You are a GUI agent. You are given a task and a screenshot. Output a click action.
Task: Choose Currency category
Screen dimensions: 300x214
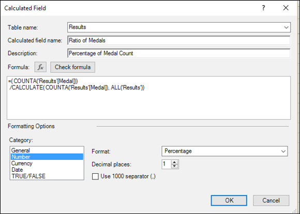tap(47, 163)
